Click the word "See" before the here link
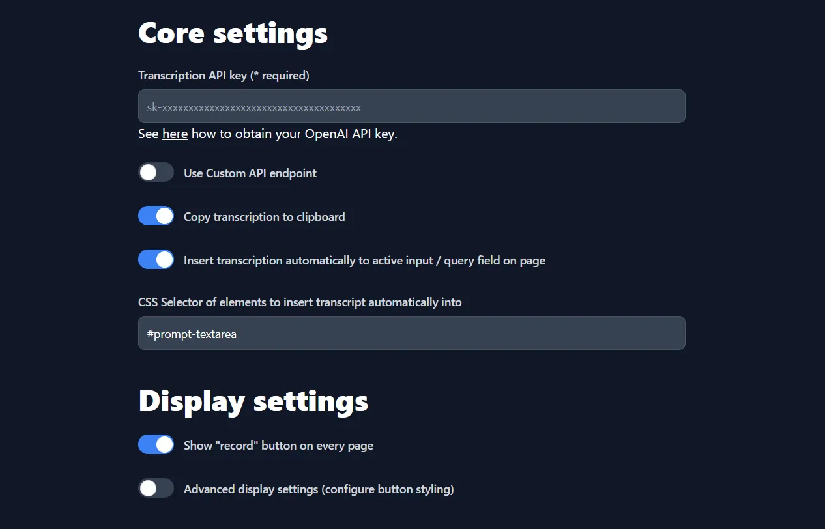 [x=149, y=134]
